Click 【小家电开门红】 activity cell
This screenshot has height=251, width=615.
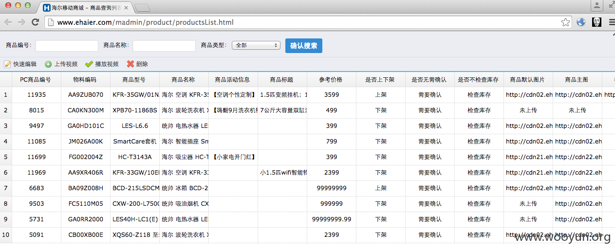[x=233, y=157]
